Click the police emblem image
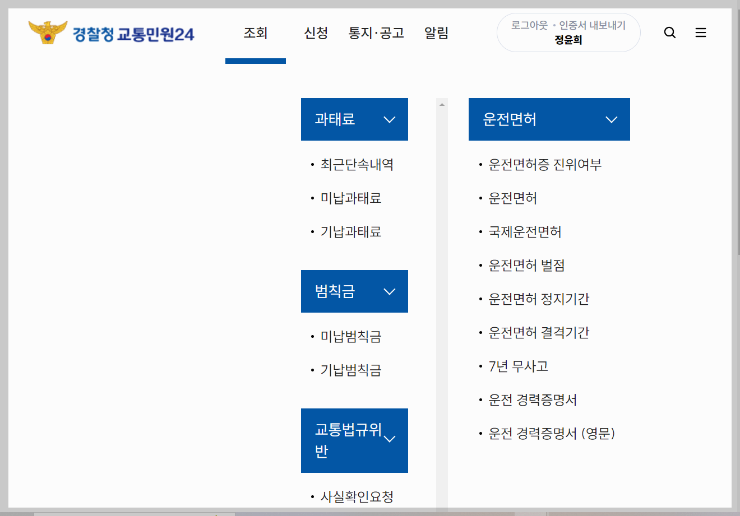Viewport: 740px width, 516px height. pos(48,32)
